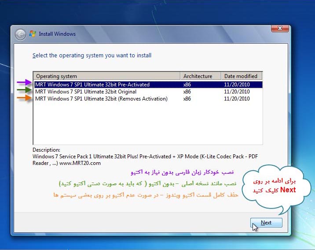Click the Install Windows title text
Screen dimensions: 315x250
click(57, 34)
